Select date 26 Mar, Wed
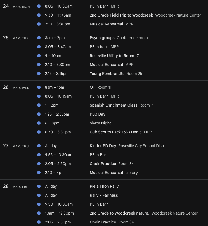Image resolution: width=208 pixels, height=226 pixels. point(16,88)
